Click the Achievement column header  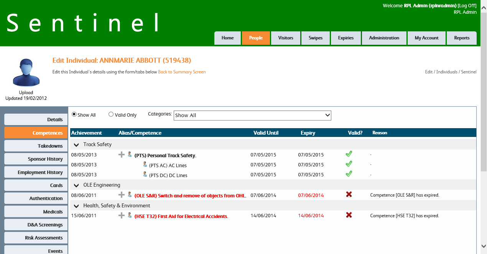[86, 133]
